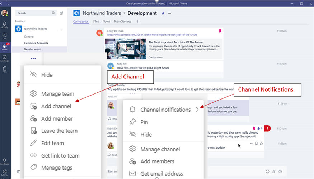Toggle favorite star next to Development

(163, 13)
